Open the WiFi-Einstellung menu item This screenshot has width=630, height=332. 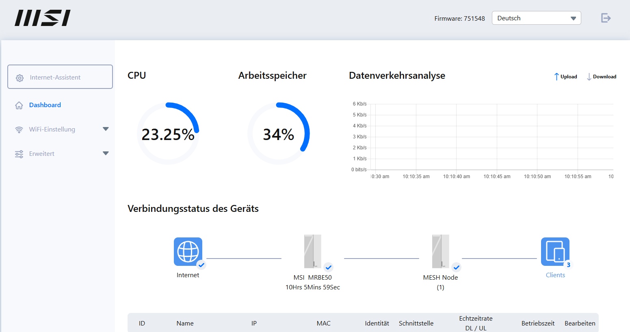(52, 129)
